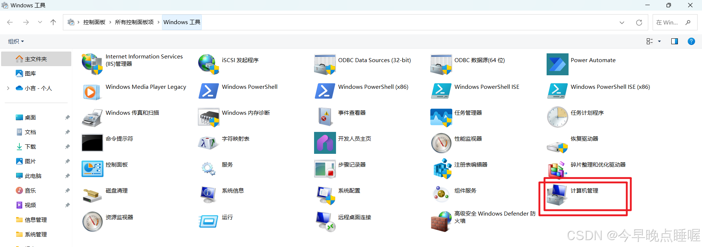Screen dimensions: 702x247
Task: Launch Windows PowerShell icon
Action: [208, 91]
